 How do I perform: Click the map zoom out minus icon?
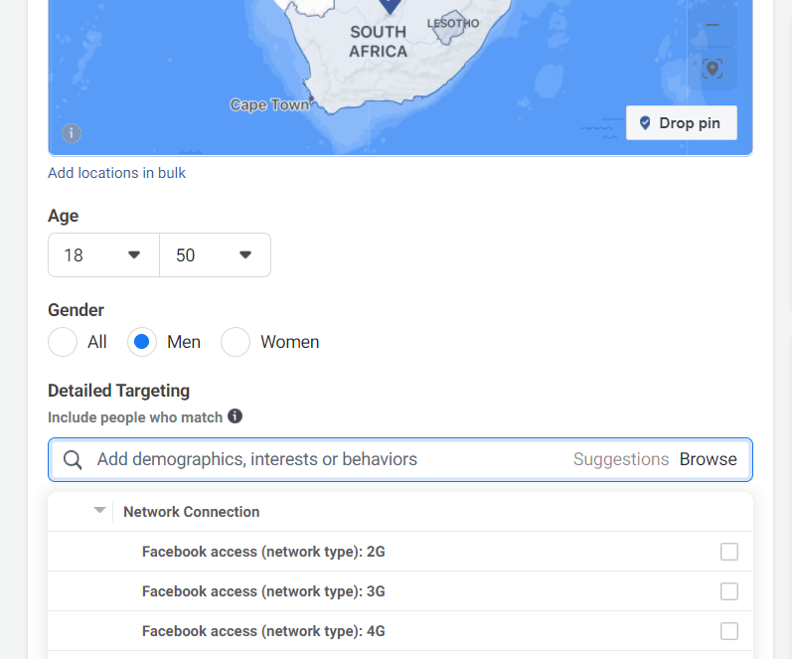click(713, 25)
